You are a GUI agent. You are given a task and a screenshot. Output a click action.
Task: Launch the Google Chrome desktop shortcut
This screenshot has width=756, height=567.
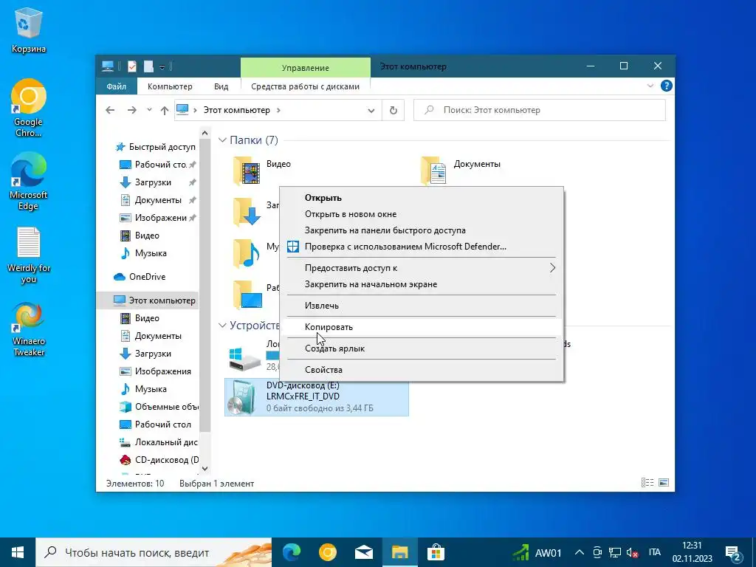(x=29, y=108)
